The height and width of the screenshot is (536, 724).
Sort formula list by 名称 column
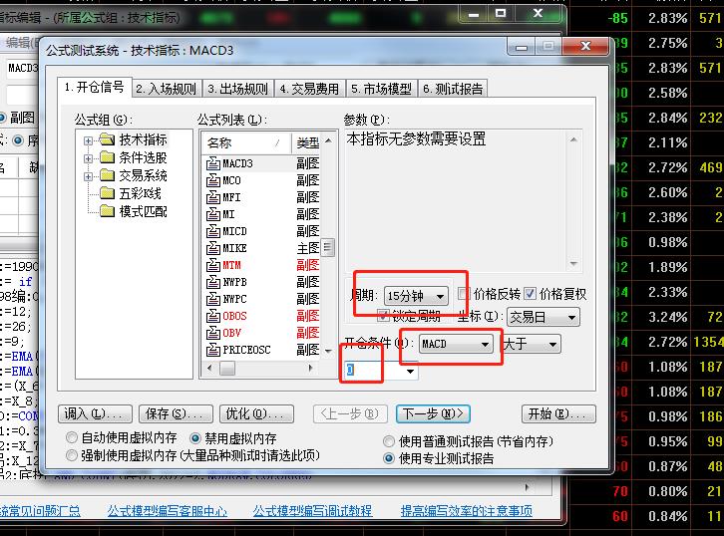tap(246, 143)
